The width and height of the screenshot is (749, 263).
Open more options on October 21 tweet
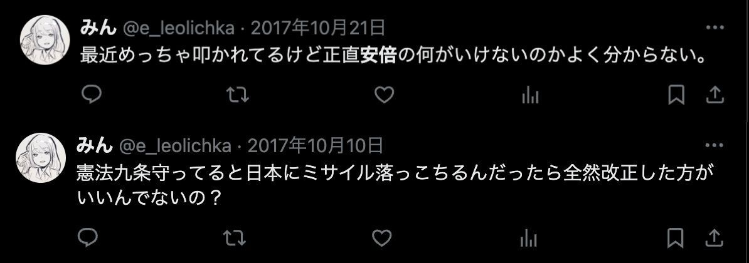714,28
